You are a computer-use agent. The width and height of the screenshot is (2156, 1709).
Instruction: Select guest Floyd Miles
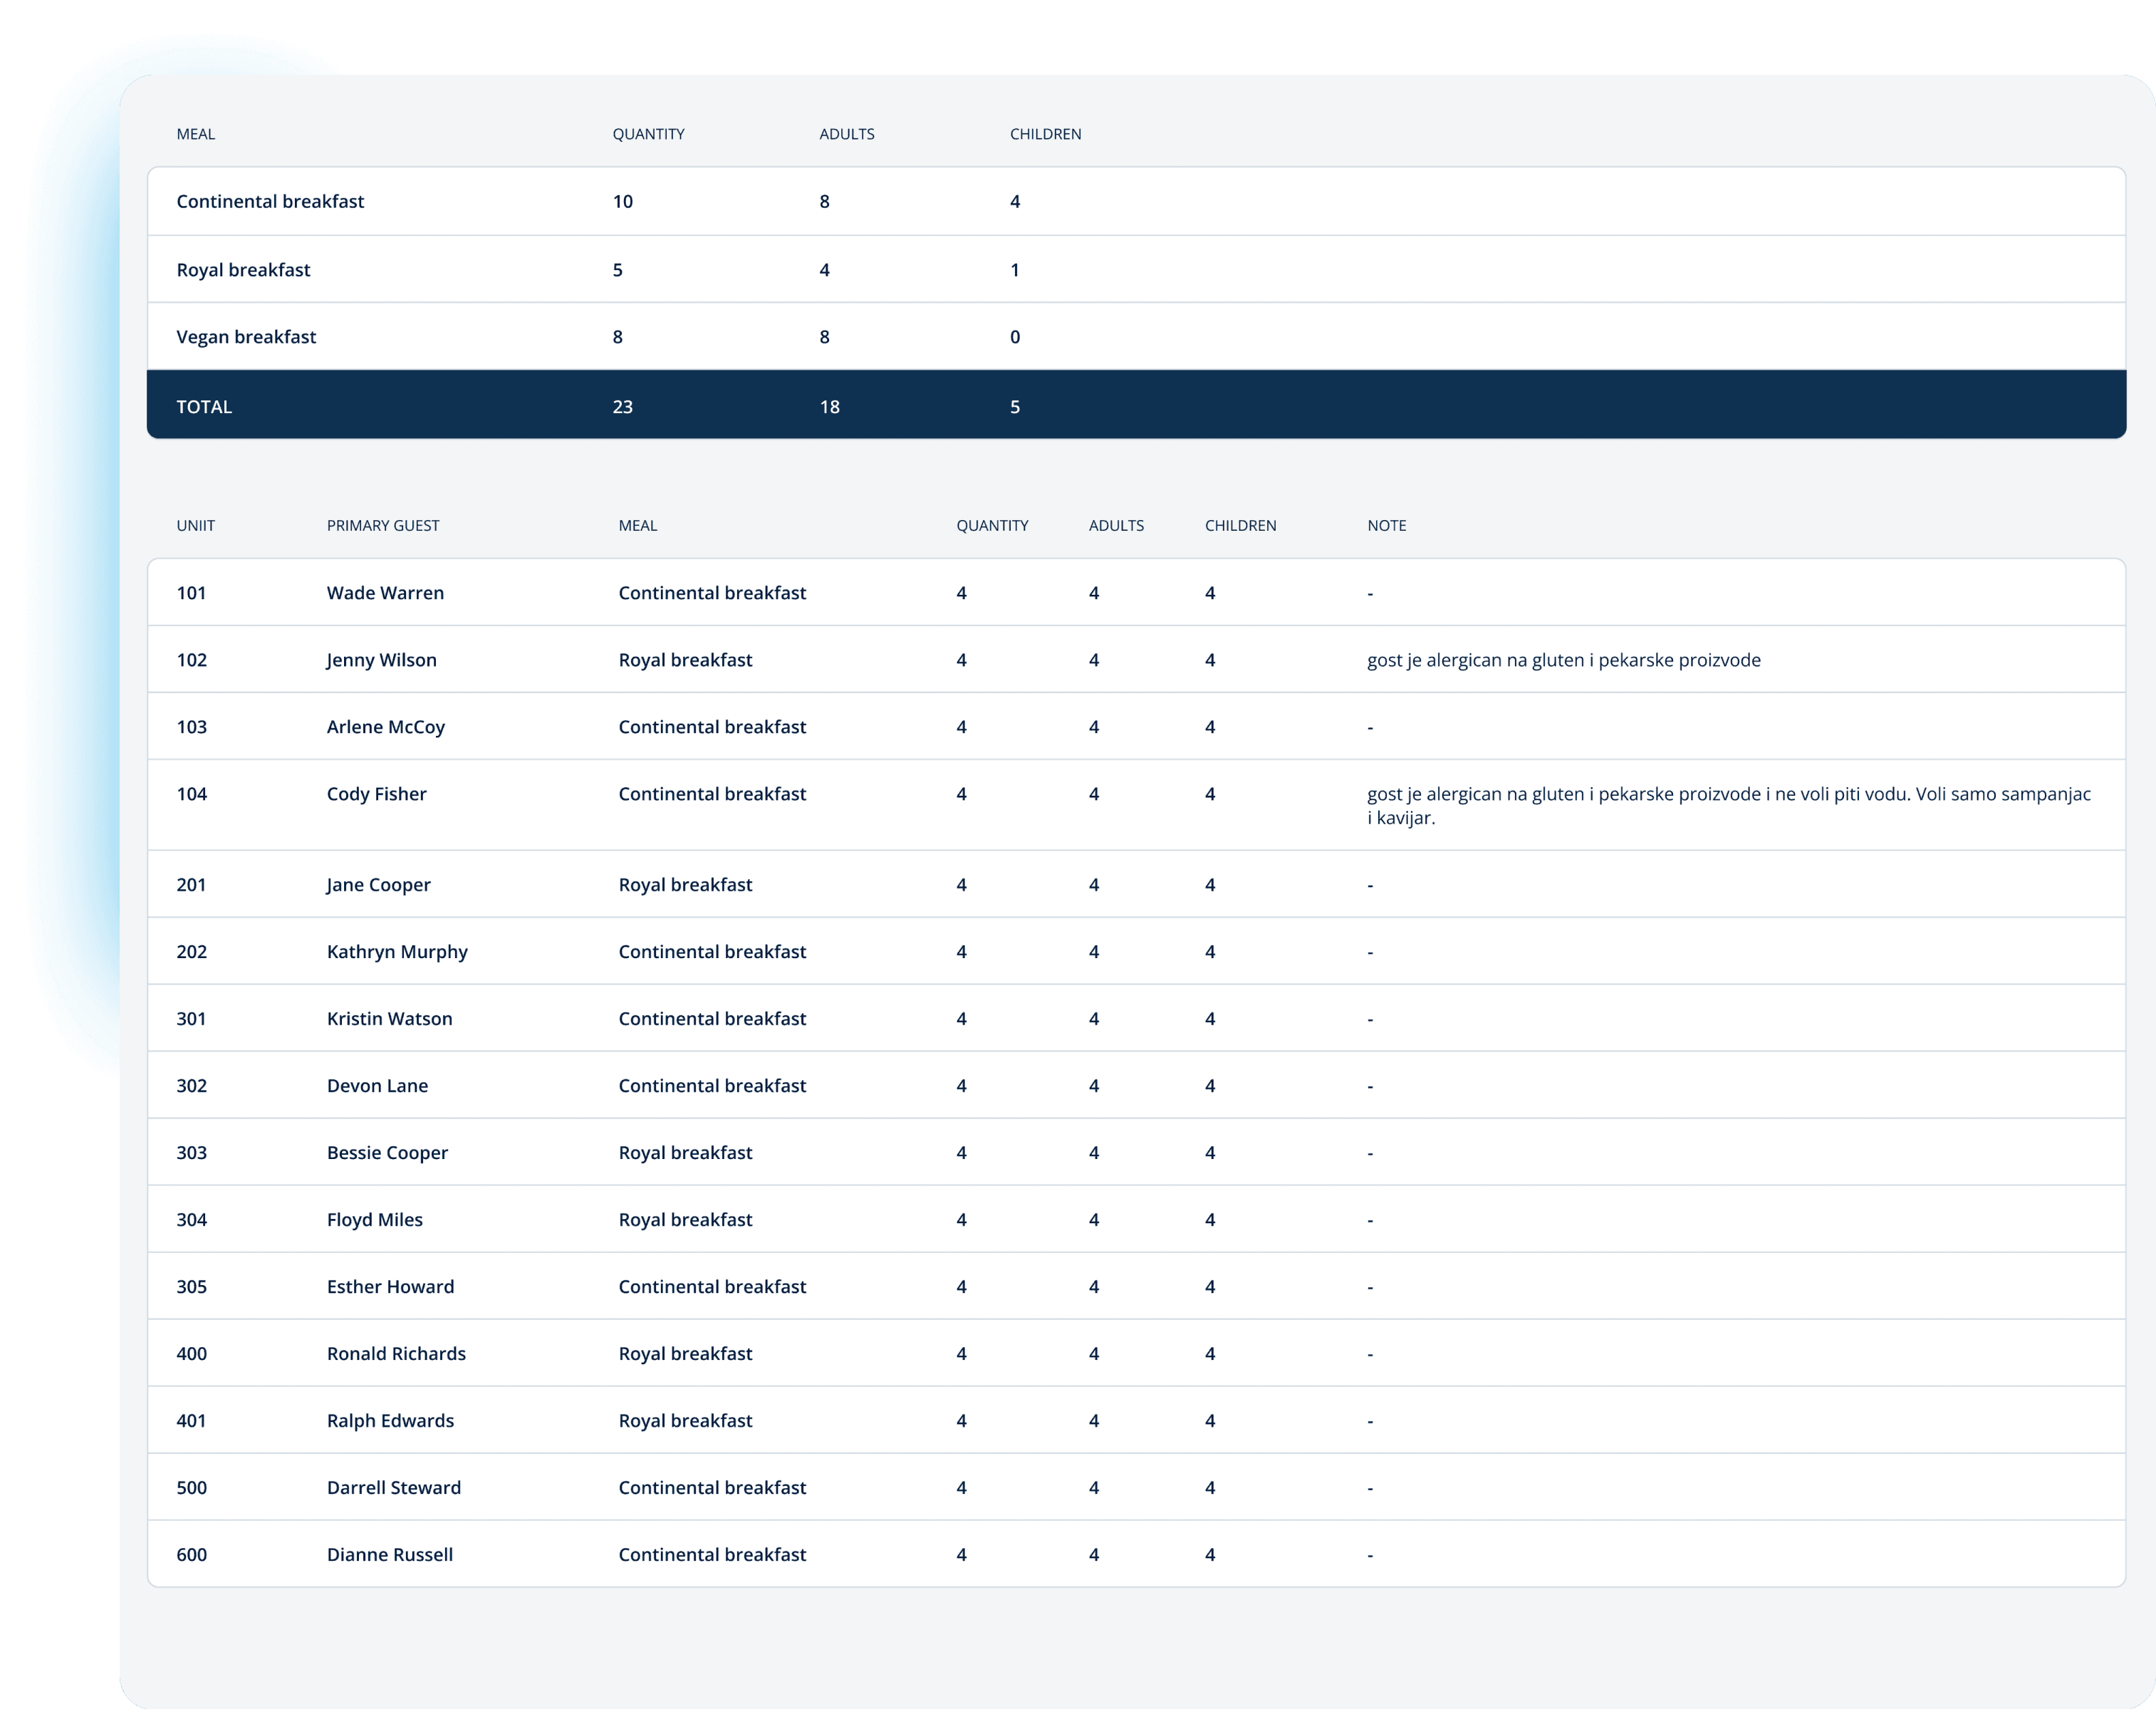click(x=374, y=1220)
